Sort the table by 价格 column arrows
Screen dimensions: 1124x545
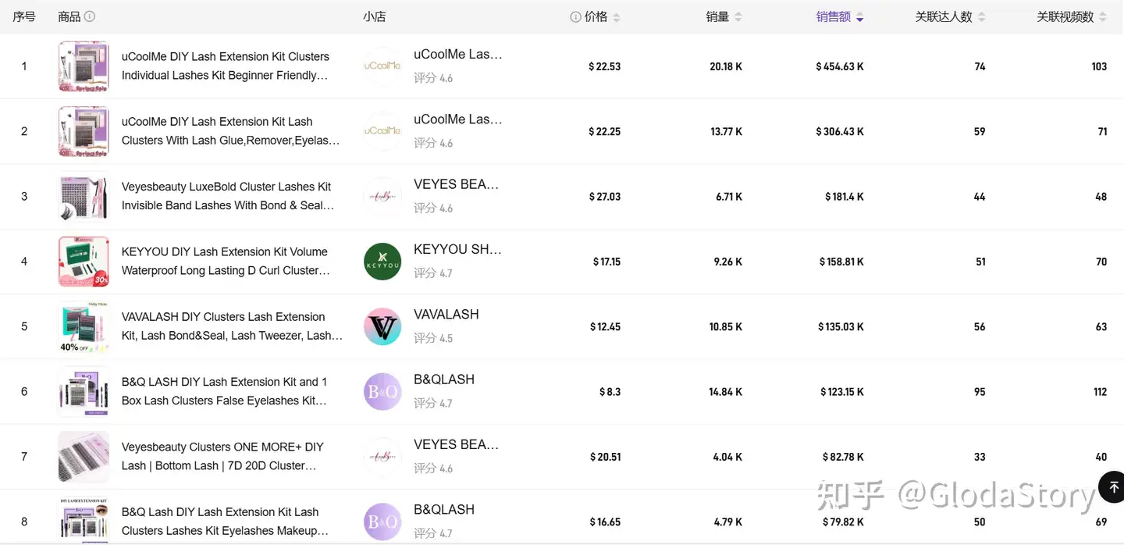click(x=617, y=17)
